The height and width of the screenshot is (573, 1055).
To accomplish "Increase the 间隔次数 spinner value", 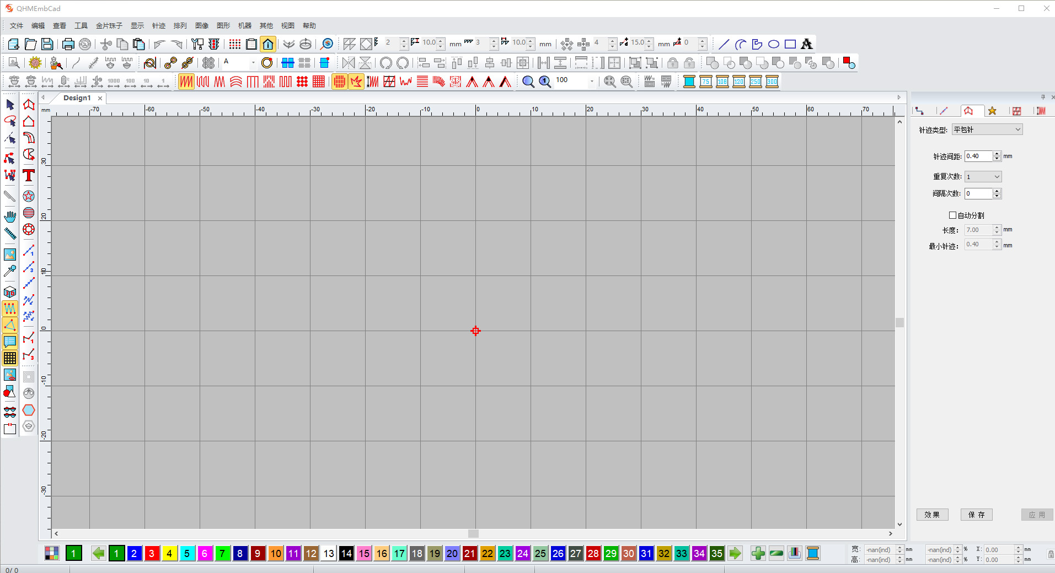I will [x=997, y=191].
